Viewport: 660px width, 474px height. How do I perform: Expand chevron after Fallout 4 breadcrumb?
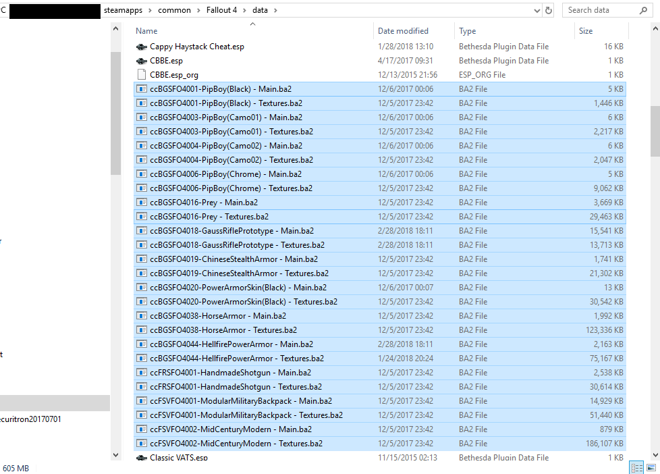pos(244,11)
